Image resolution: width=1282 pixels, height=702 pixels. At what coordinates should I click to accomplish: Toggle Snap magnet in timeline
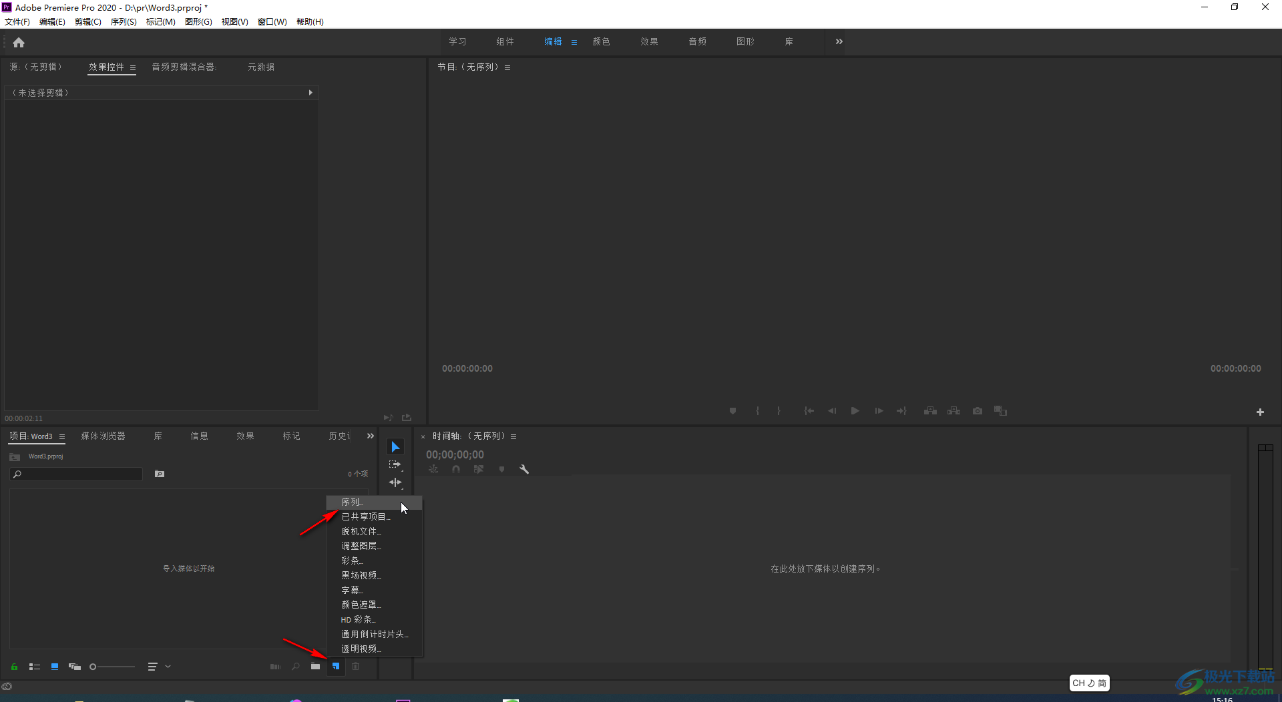(x=456, y=470)
